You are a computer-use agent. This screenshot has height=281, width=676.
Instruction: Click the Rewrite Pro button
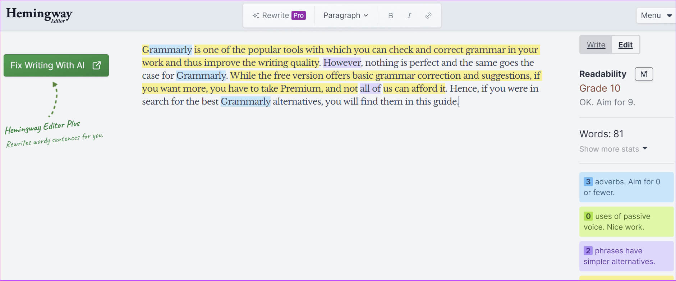[x=279, y=15]
